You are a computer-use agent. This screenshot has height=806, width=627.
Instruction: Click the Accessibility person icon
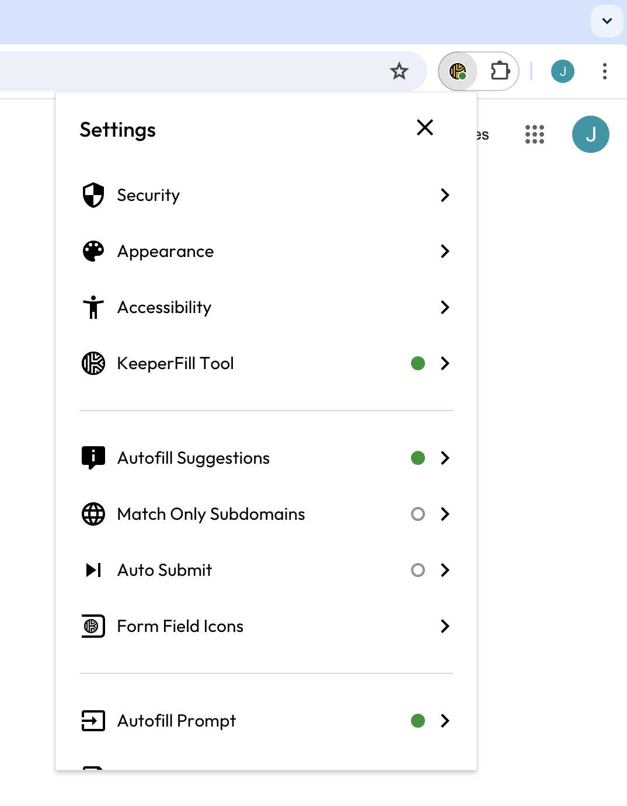click(x=93, y=307)
